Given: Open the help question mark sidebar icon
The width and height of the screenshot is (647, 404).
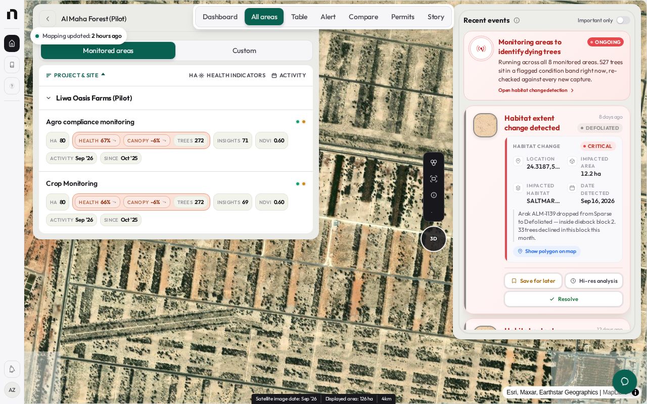Looking at the screenshot, I should [12, 86].
